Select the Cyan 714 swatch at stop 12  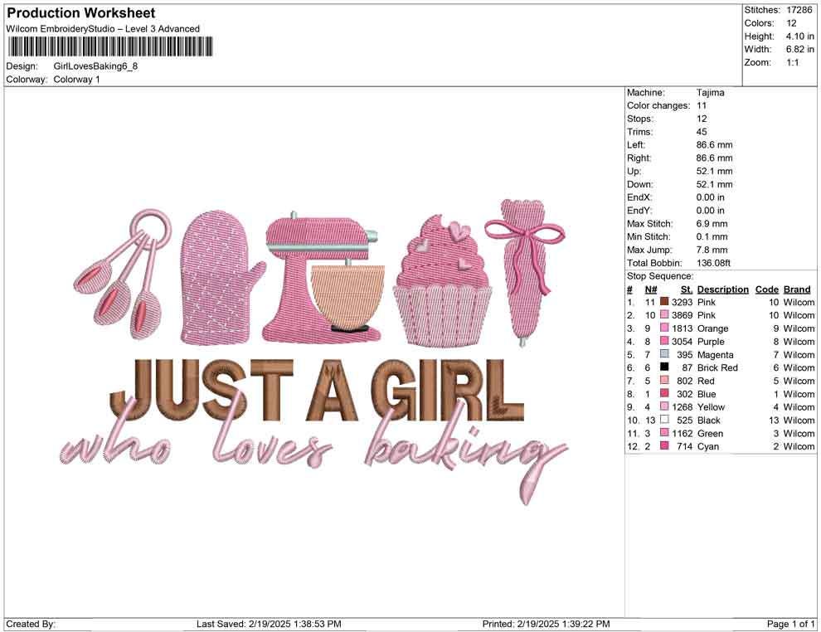pyautogui.click(x=663, y=446)
